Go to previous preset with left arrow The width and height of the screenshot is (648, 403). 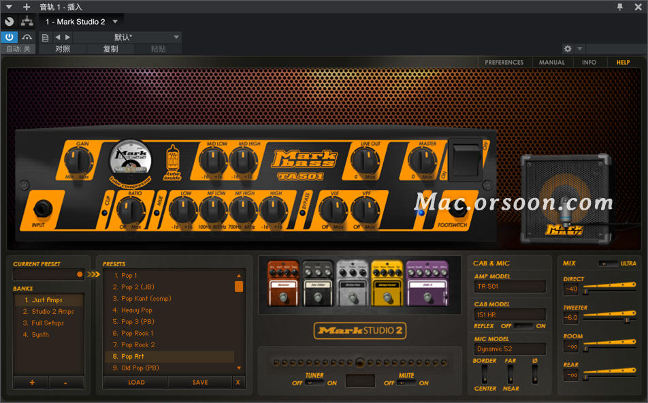pyautogui.click(x=58, y=37)
